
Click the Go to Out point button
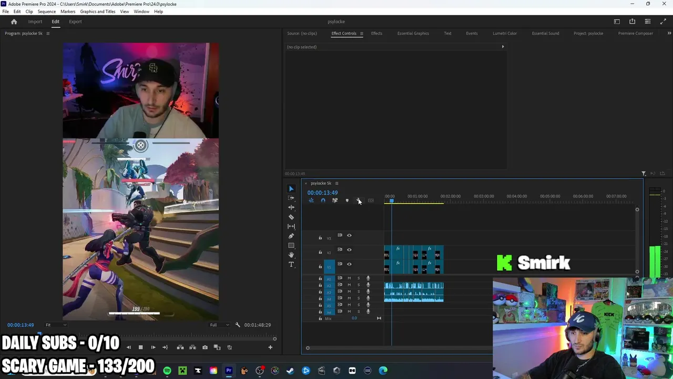tap(165, 347)
